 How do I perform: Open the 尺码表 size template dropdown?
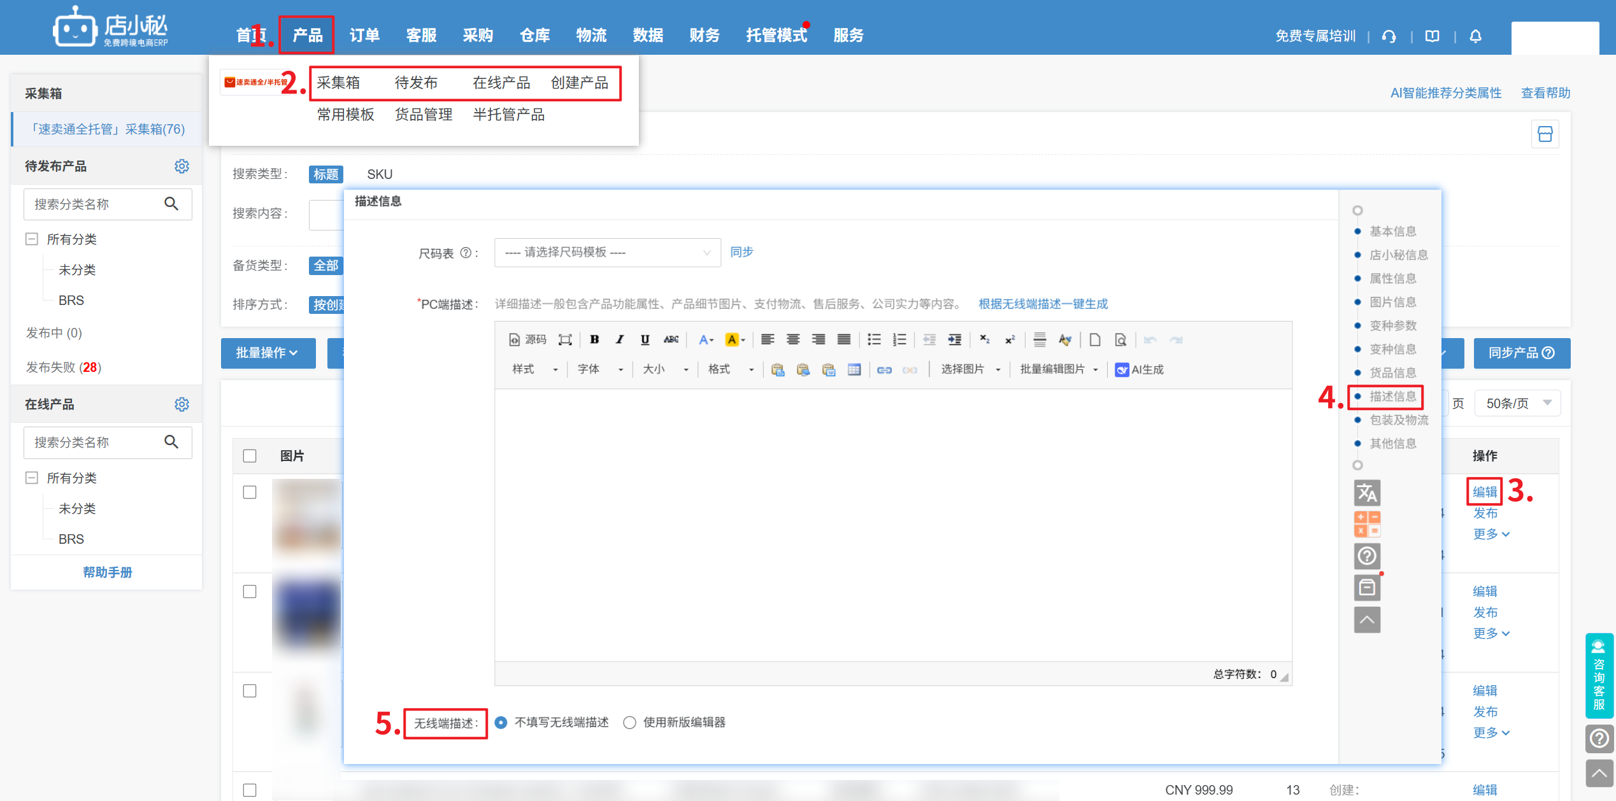point(607,253)
